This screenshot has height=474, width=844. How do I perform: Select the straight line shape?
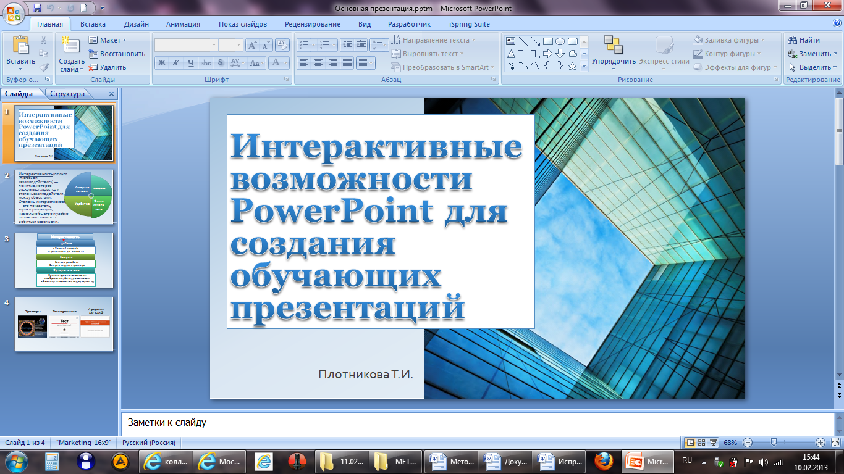[x=523, y=41]
